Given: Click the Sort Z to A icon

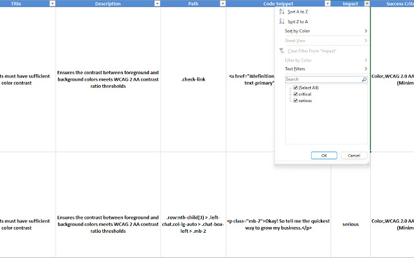Looking at the screenshot, I should click(x=281, y=21).
